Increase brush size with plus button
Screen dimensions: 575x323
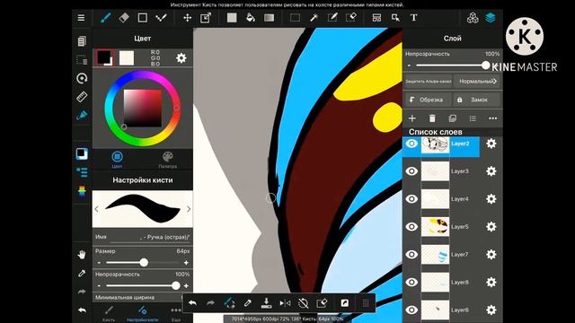[x=186, y=263]
